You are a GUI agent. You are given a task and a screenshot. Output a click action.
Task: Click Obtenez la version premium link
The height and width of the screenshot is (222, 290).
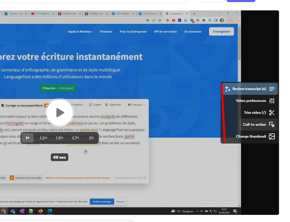(x=77, y=178)
